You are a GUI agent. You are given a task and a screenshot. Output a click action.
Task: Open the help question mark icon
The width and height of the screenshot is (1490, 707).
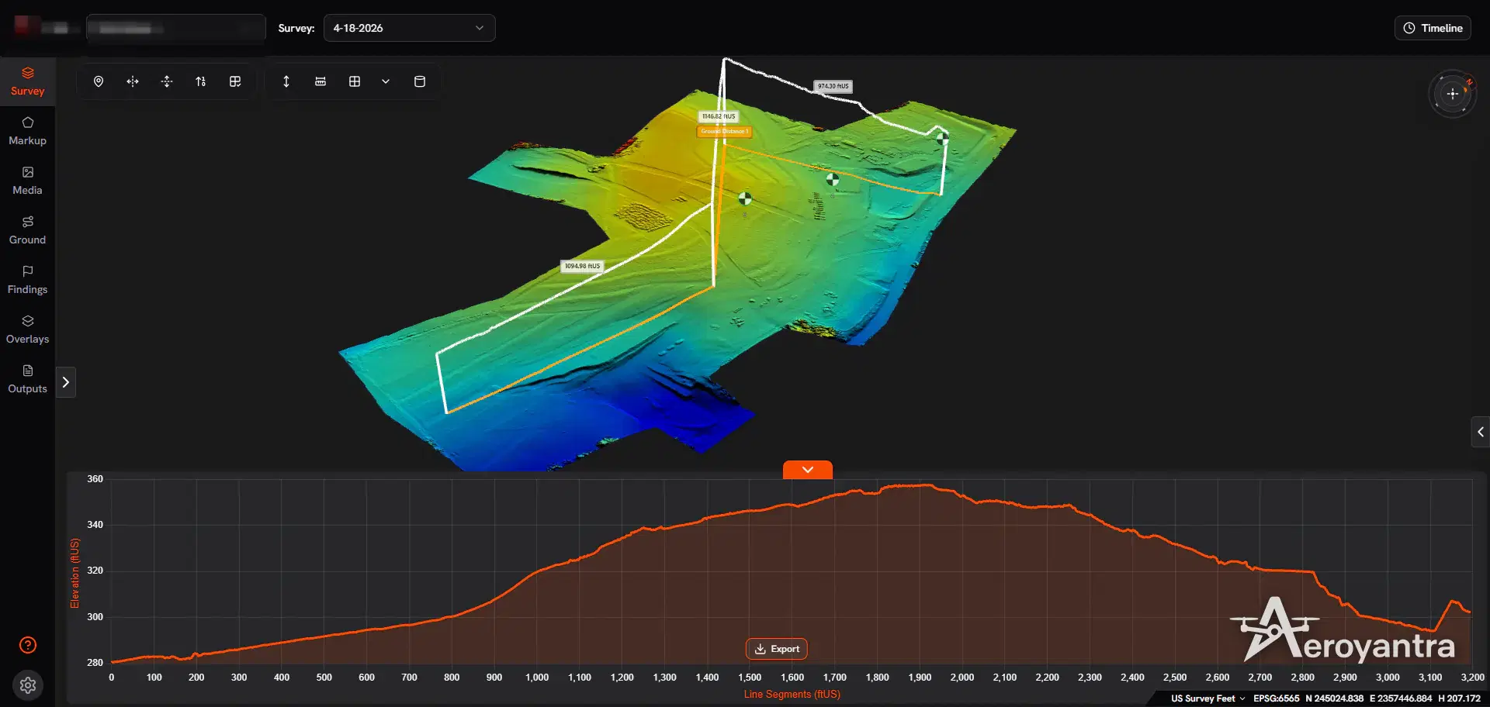point(28,645)
